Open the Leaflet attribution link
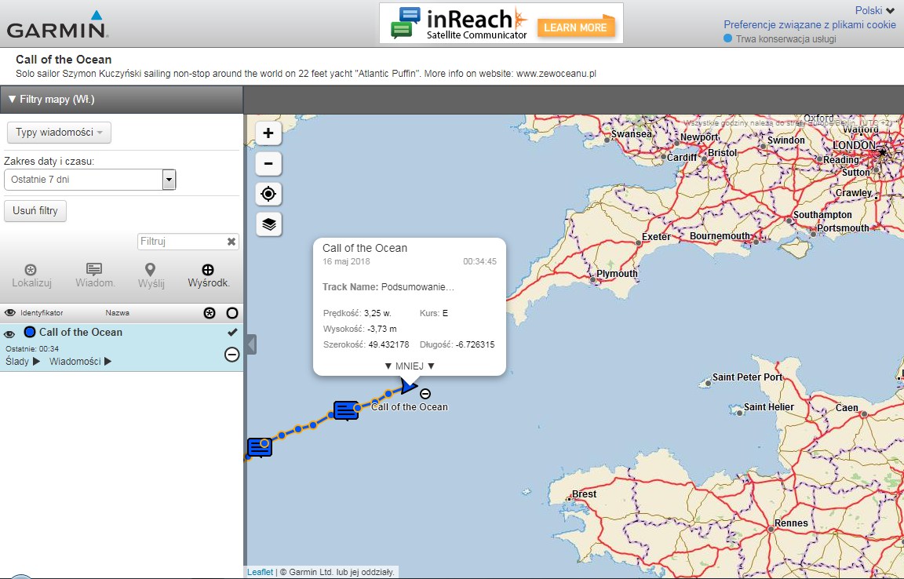This screenshot has height=579, width=904. [260, 572]
